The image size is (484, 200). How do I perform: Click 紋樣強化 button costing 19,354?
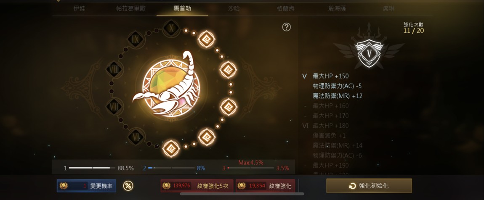[x=266, y=186]
